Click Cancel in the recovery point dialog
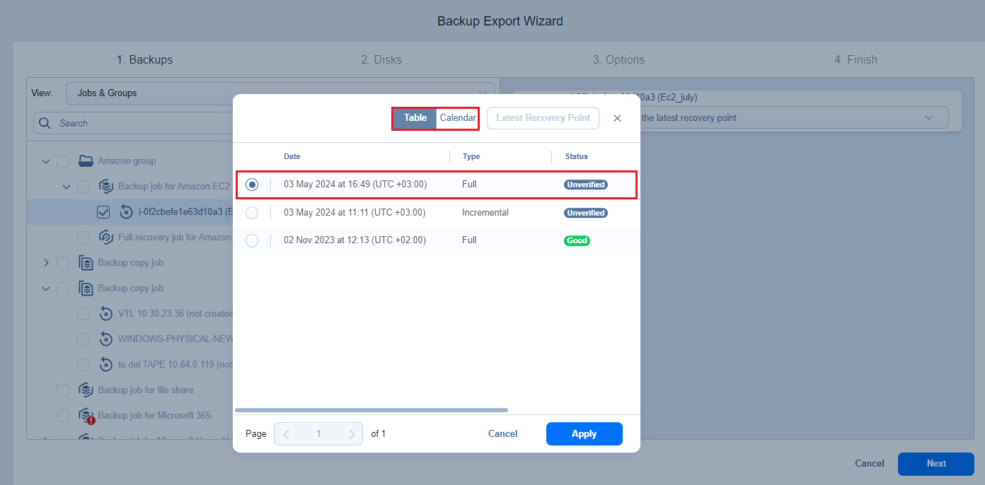This screenshot has height=485, width=985. [502, 434]
